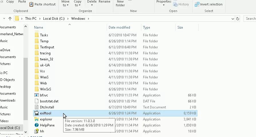Screen dimensions: 256x137
Task: Select the exiftool application icon
Action: 37,113
